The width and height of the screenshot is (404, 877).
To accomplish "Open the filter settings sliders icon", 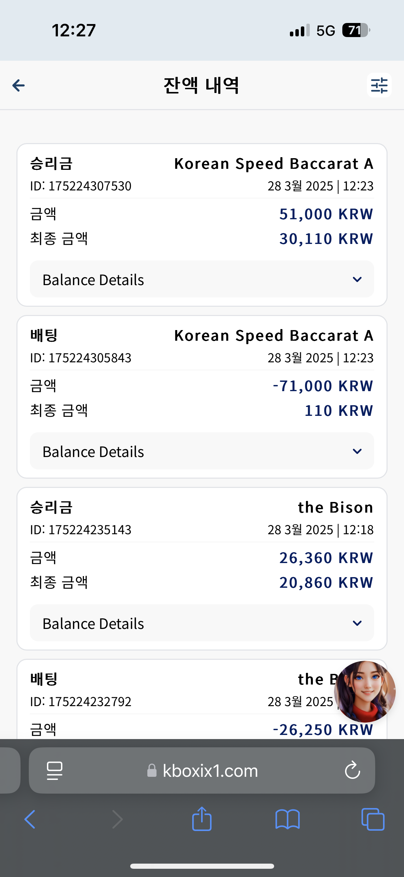I will tap(379, 85).
